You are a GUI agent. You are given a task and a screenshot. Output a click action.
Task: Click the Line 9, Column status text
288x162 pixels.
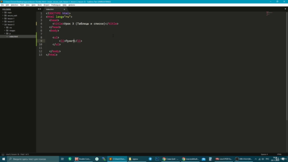pyautogui.click(x=17, y=154)
